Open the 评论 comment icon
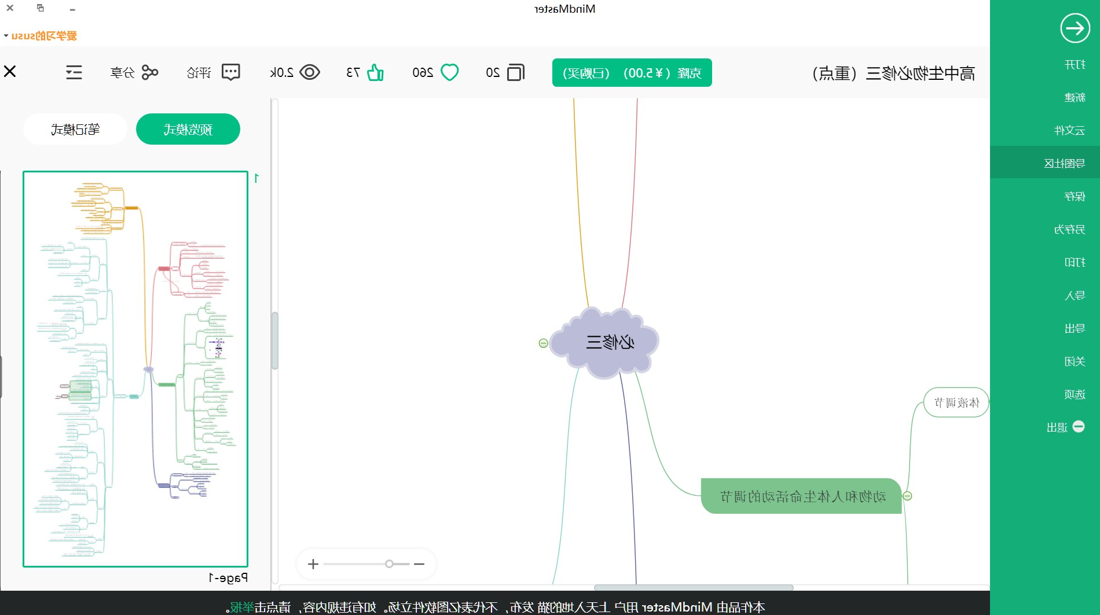The height and width of the screenshot is (615, 1100). click(x=231, y=72)
